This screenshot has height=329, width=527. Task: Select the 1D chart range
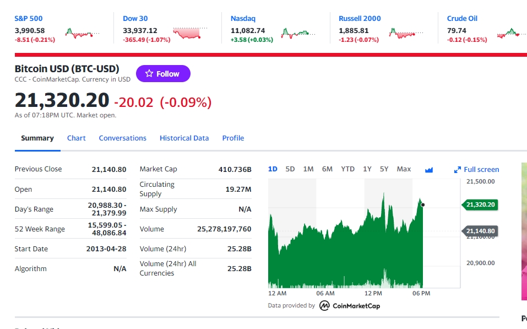coord(273,169)
